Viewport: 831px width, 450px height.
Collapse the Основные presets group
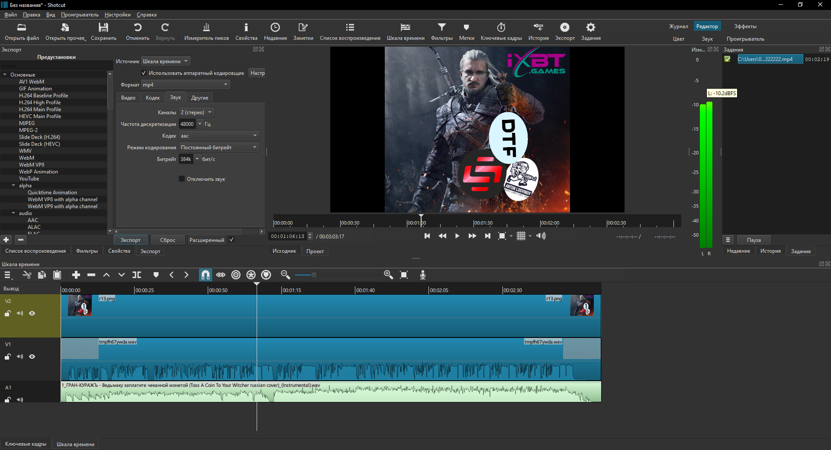[x=5, y=75]
